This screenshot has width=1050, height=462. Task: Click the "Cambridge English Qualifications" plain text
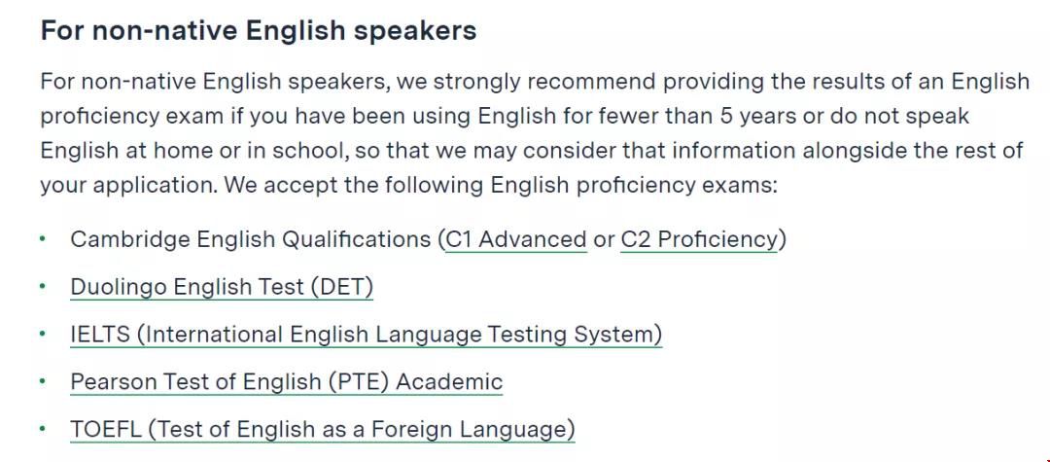[x=251, y=239]
